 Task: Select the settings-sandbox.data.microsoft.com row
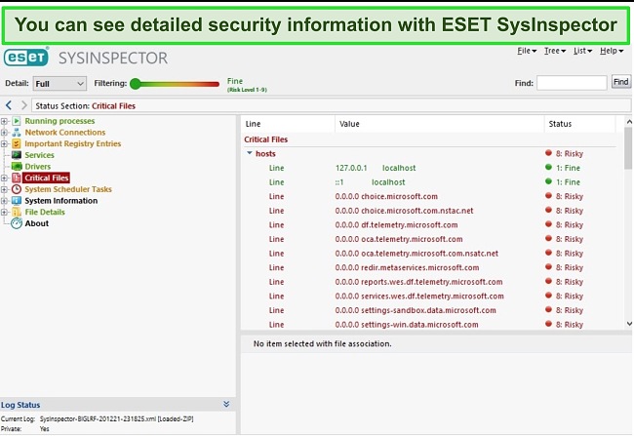(x=428, y=310)
